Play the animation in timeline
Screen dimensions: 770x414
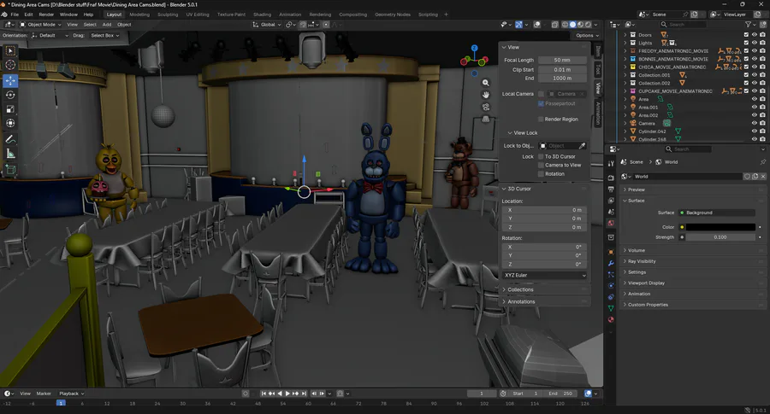[x=287, y=394]
